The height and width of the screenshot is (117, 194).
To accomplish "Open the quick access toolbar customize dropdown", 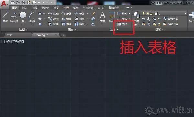I will (54, 3).
